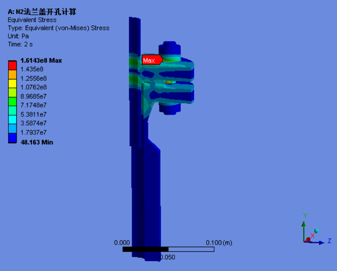Image resolution: width=337 pixels, height=271 pixels.
Task: Click the 1.435e8 legend value
Action: pyautogui.click(x=32, y=69)
